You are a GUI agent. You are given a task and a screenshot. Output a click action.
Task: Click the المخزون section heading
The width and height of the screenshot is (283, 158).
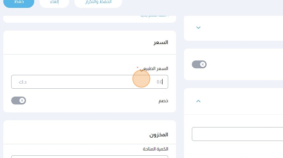click(159, 135)
